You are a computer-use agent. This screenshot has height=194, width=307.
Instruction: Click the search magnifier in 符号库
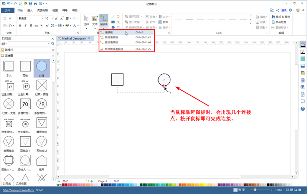tap(53, 43)
